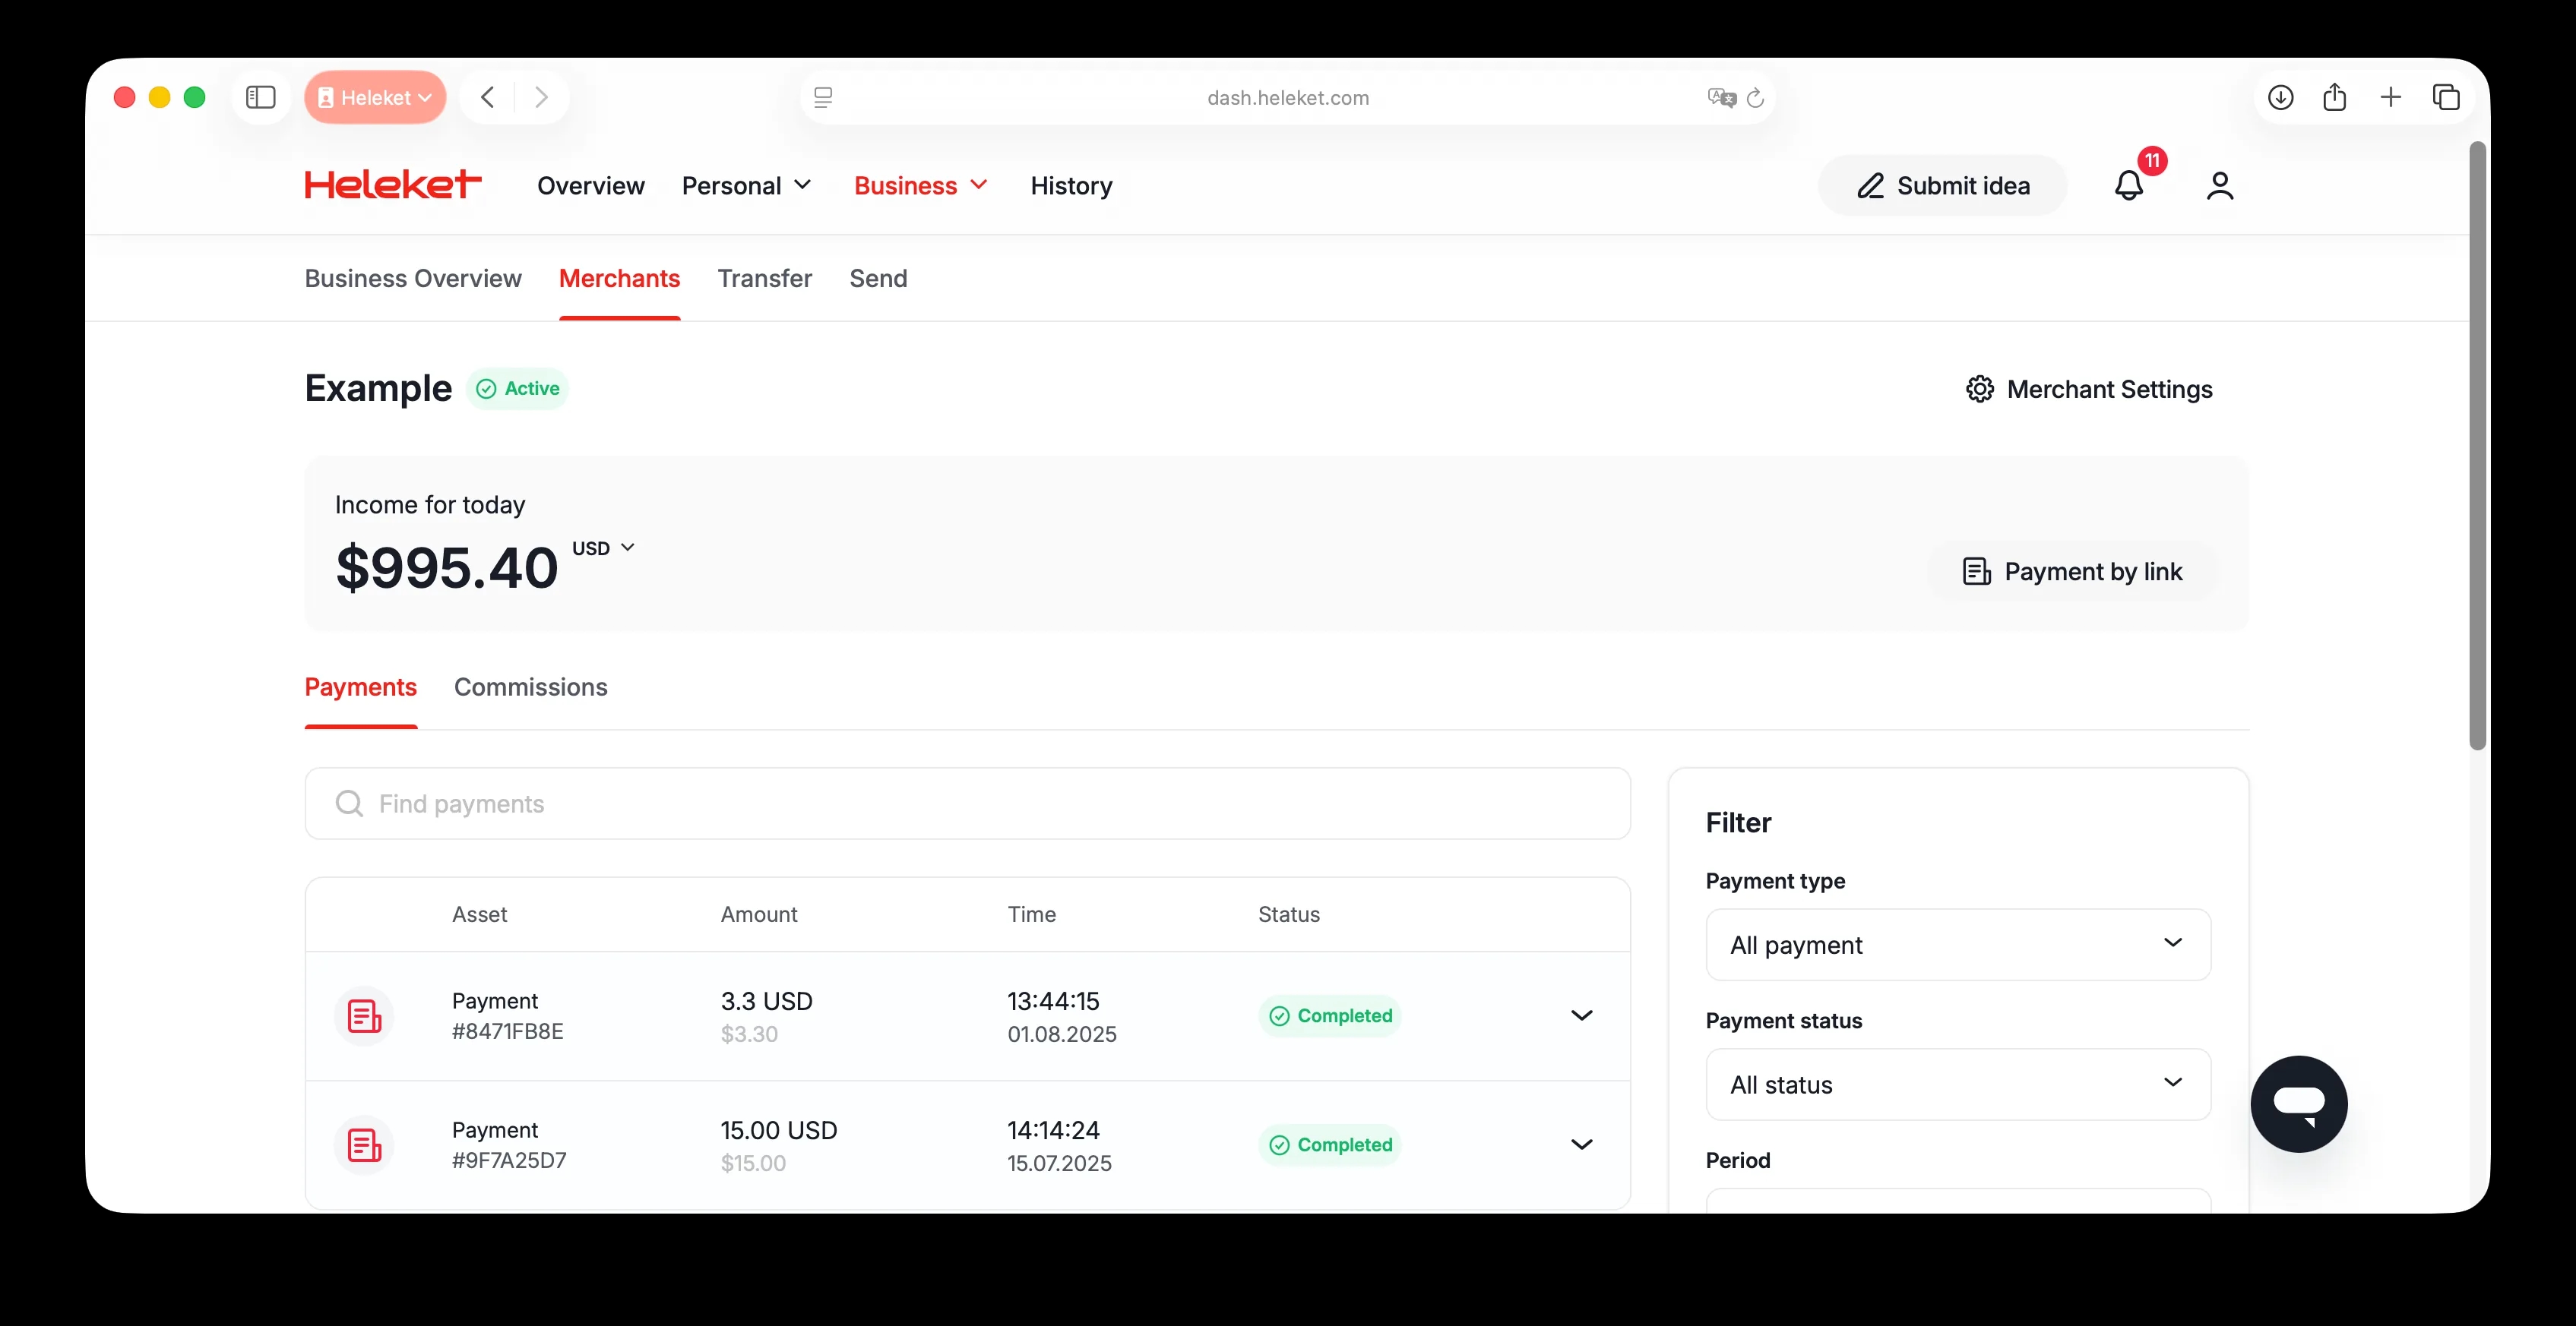Click inside the Find payments field

[700, 803]
